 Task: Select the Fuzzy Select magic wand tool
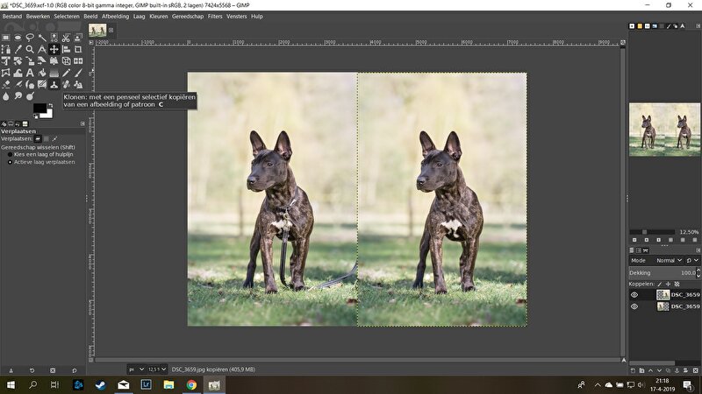pos(42,38)
